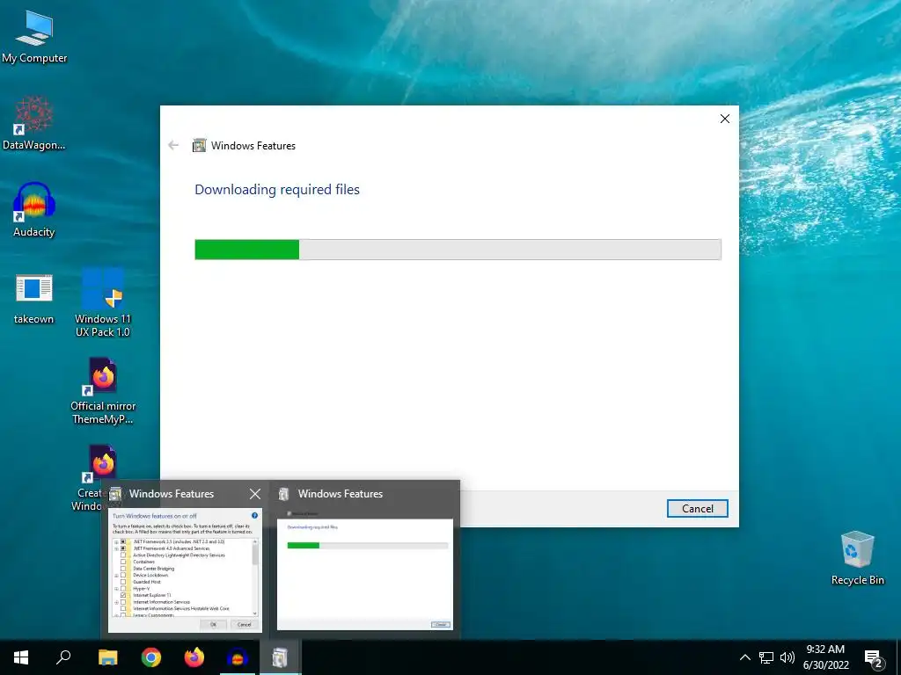The image size is (901, 675).
Task: Open taskbar search magnifier
Action: pyautogui.click(x=63, y=657)
